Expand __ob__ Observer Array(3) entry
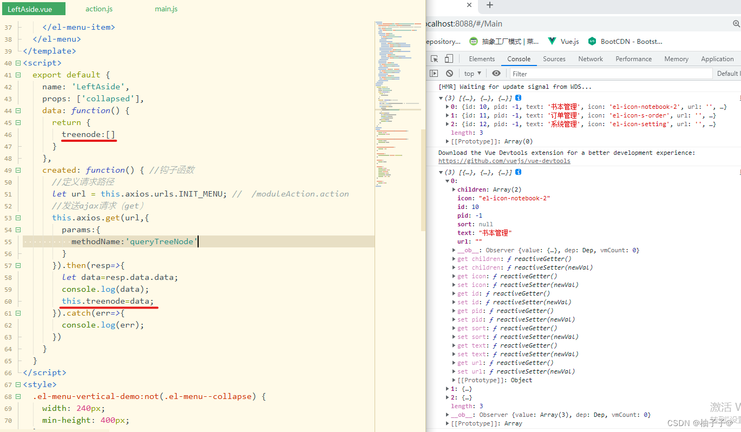This screenshot has width=741, height=432. 447,415
